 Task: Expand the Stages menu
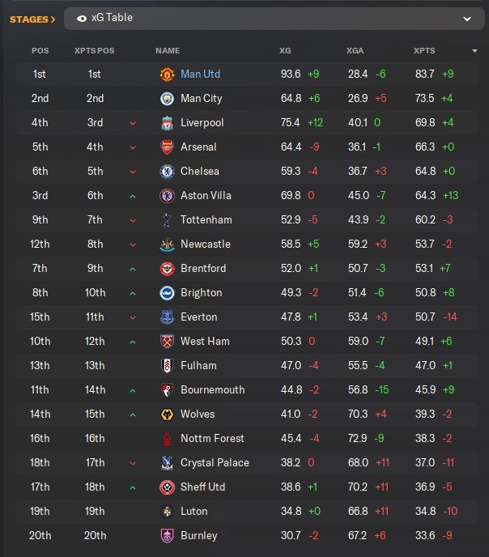point(32,19)
